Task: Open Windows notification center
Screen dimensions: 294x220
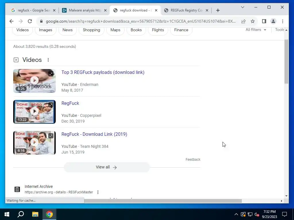Action: 285,214
